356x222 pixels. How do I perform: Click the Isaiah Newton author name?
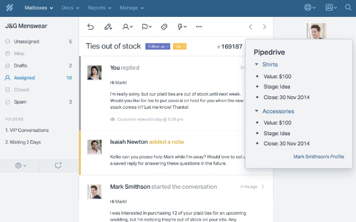(129, 142)
